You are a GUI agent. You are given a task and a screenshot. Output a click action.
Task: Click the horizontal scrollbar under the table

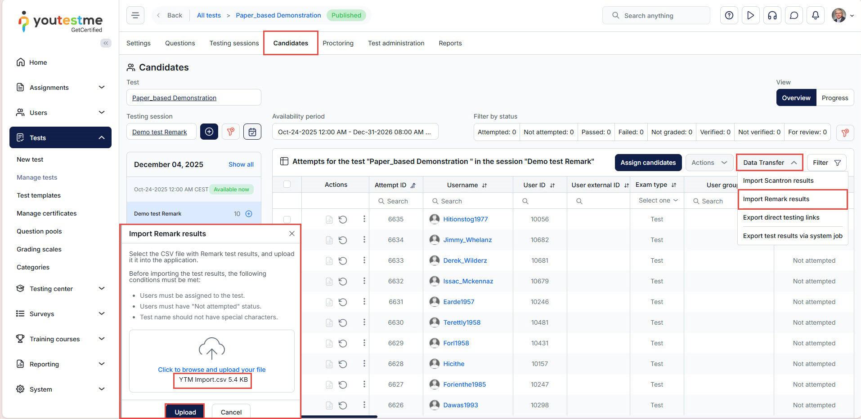(339, 417)
